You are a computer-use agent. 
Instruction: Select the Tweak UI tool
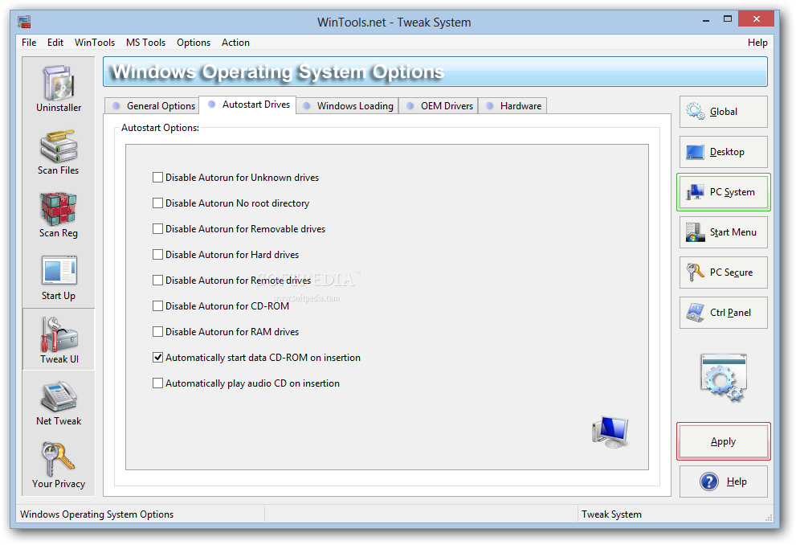tap(59, 340)
